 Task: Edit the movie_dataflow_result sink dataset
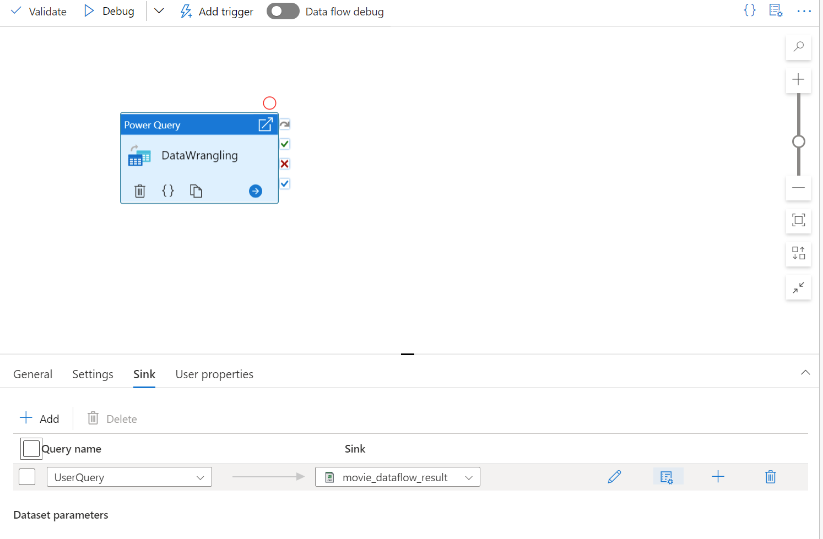[614, 477]
